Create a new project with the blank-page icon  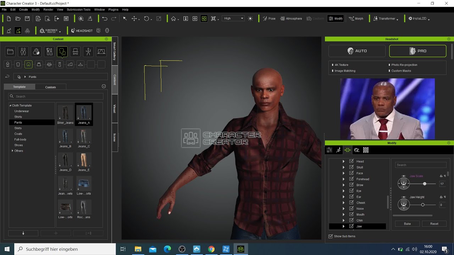[x=9, y=18]
